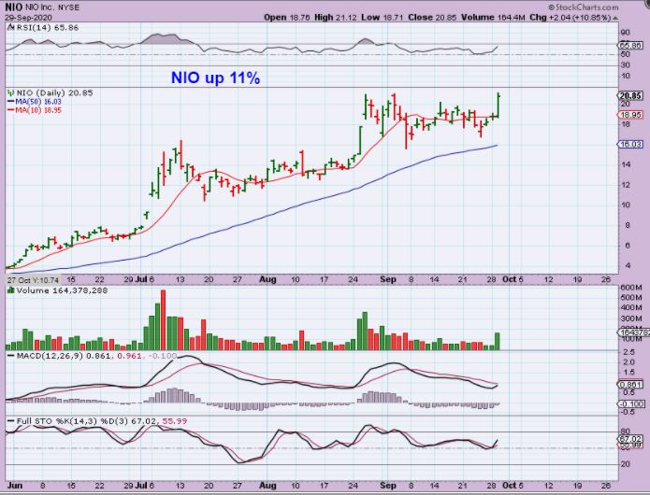Click the 'Volume 164,378,288' panel label
This screenshot has height=495, width=650.
[62, 290]
